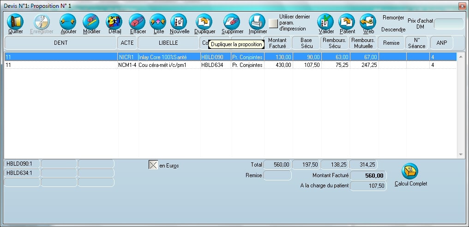Click Descendre to move the line down
This screenshot has height=227, width=469.
coord(393,30)
